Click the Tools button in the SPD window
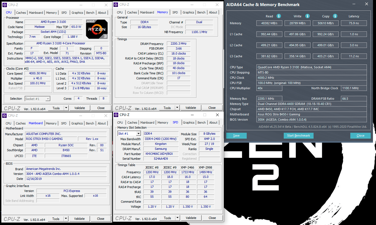The height and width of the screenshot is (225, 376). point(167,218)
